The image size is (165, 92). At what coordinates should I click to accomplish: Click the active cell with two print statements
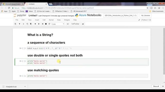[88, 62]
